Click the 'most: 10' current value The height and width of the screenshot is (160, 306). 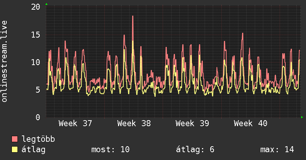coord(110,150)
